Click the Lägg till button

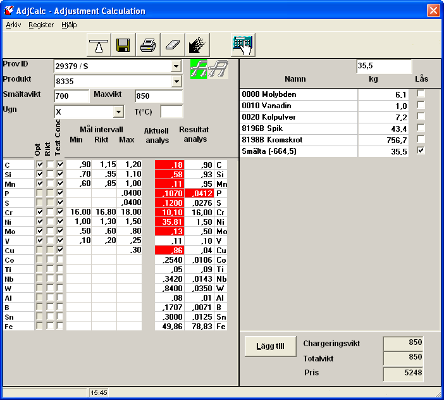point(271,346)
